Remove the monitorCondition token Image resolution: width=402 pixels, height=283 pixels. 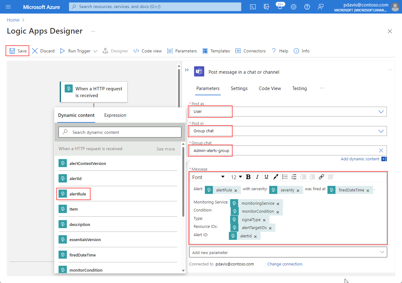[x=278, y=212]
